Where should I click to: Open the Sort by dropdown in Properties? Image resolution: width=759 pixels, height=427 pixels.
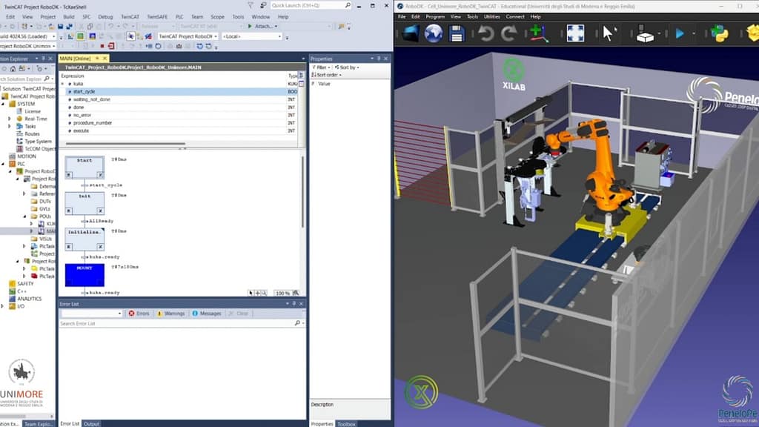(348, 67)
